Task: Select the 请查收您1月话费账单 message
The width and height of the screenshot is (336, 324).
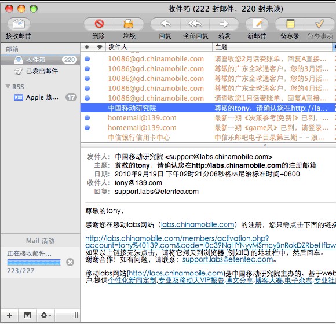Action: [208, 98]
